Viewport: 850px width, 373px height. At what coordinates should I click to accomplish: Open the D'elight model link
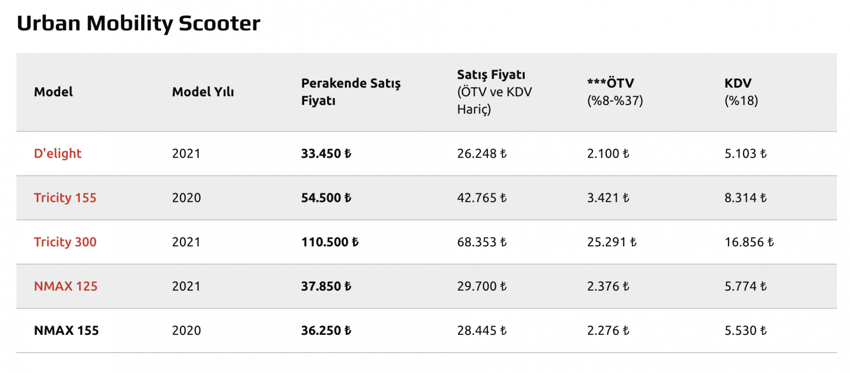pyautogui.click(x=58, y=154)
